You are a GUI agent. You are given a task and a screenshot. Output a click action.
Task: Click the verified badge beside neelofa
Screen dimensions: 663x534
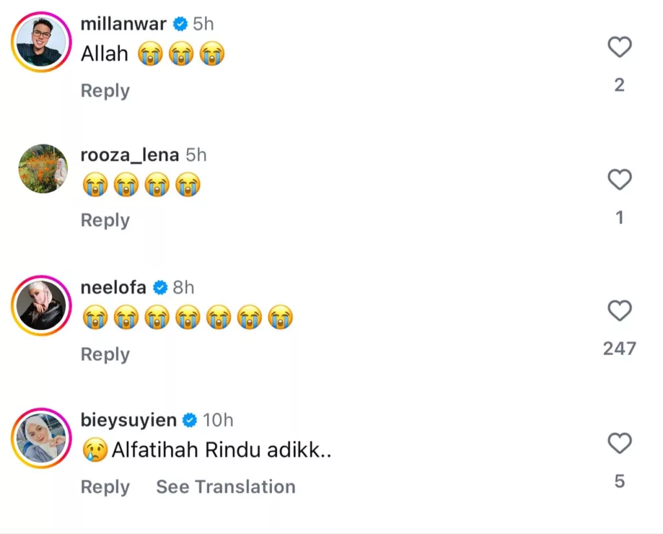pos(161,288)
